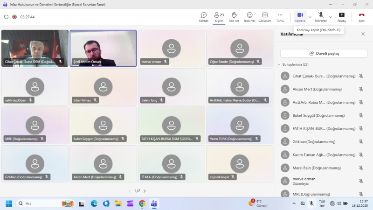This screenshot has width=373, height=210.
Task: Click the recording indicator icon
Action: coord(14,17)
